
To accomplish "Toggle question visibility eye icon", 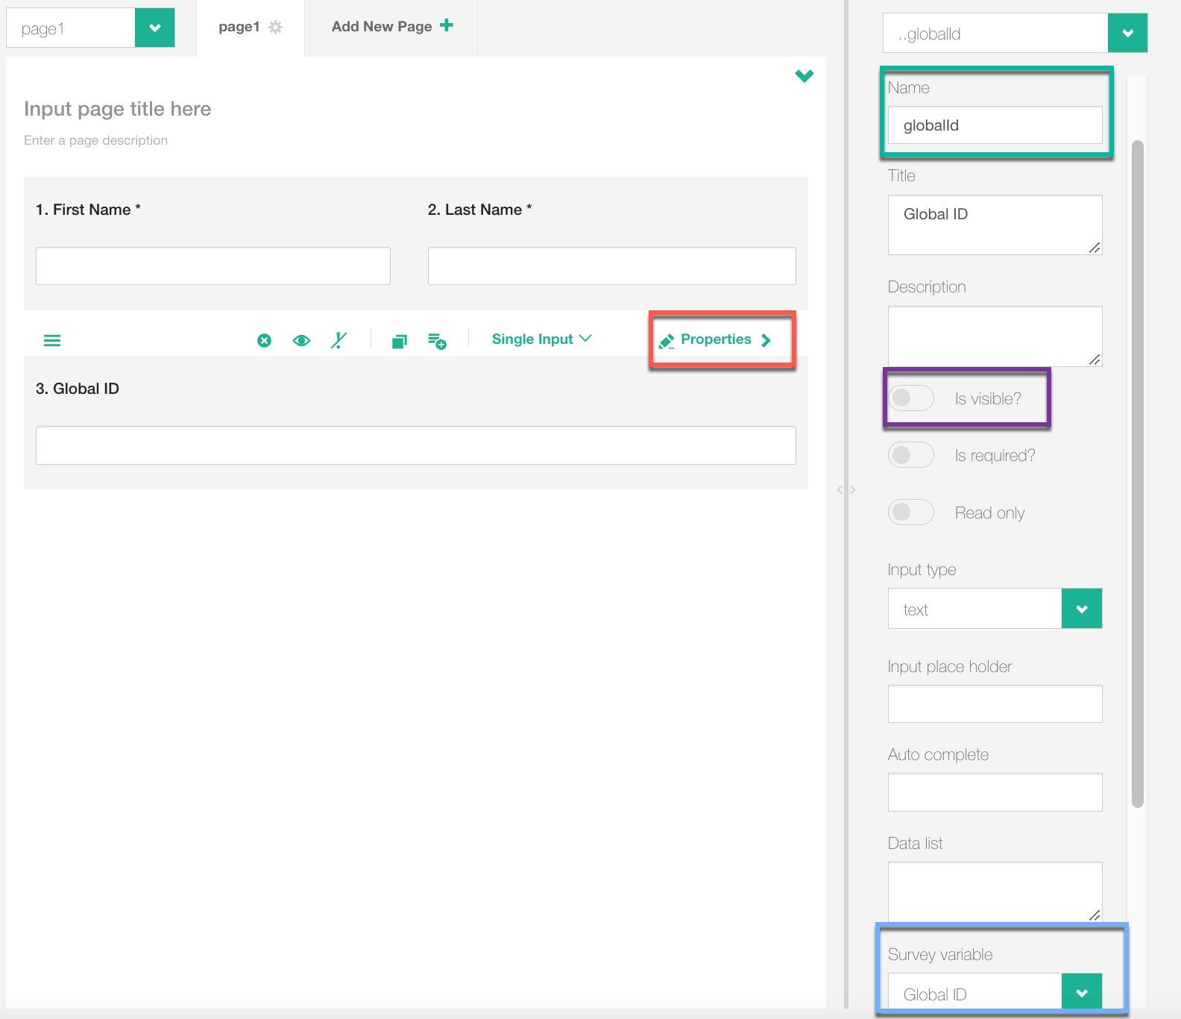I will pos(301,341).
